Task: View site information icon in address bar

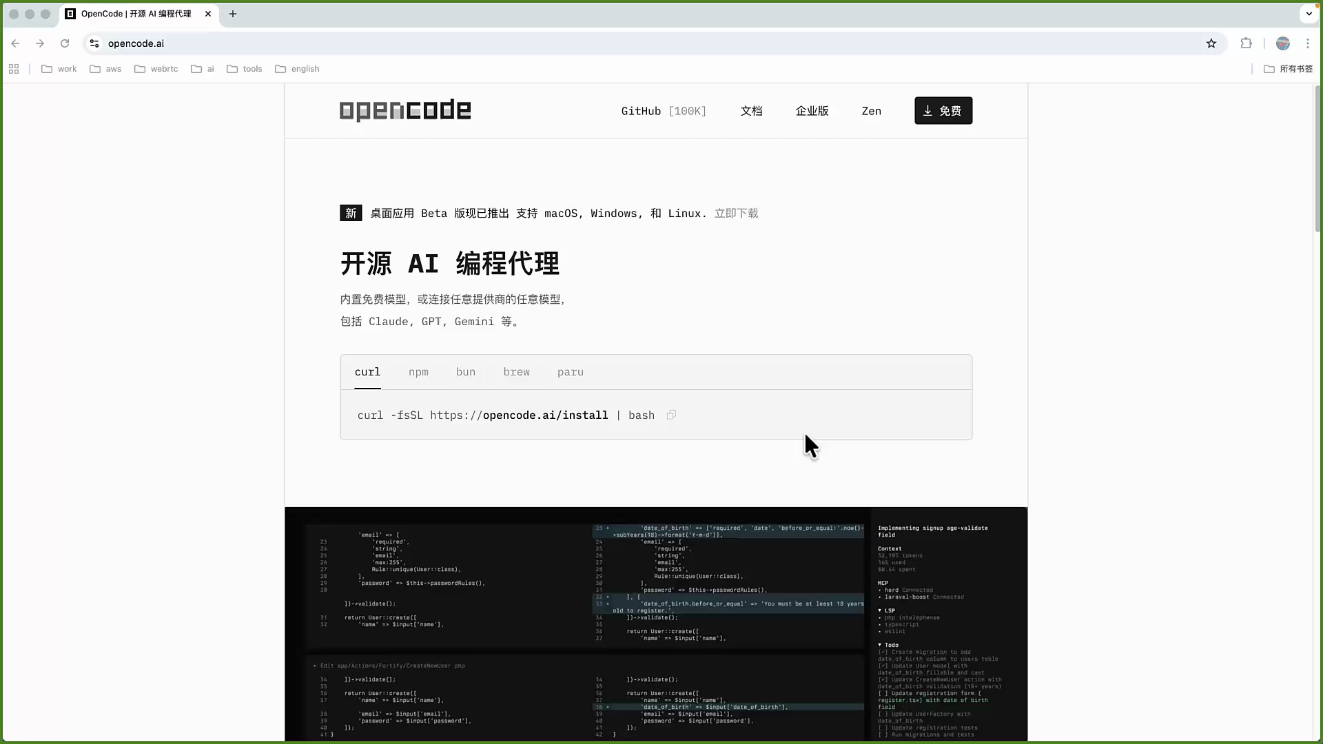Action: click(94, 43)
